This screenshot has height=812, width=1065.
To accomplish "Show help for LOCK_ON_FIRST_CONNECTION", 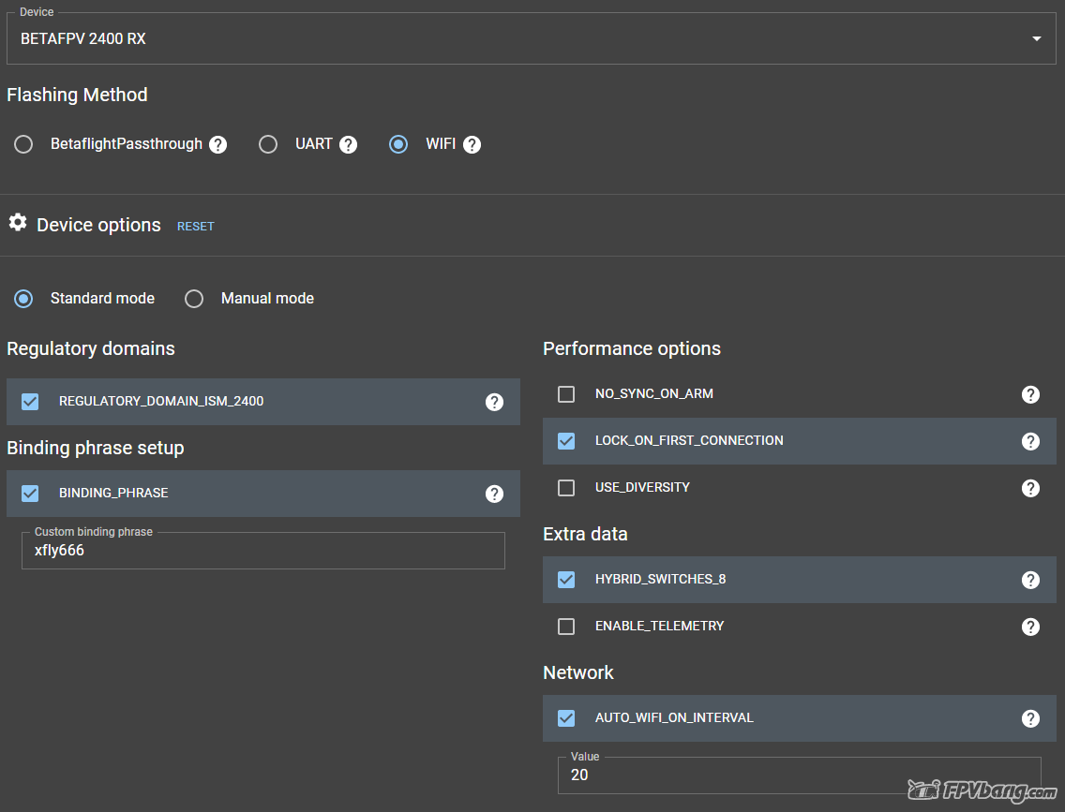I will pos(1030,441).
